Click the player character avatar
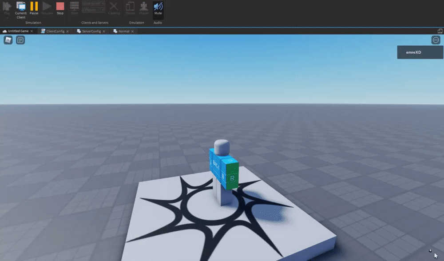The image size is (444, 261). coord(224,172)
